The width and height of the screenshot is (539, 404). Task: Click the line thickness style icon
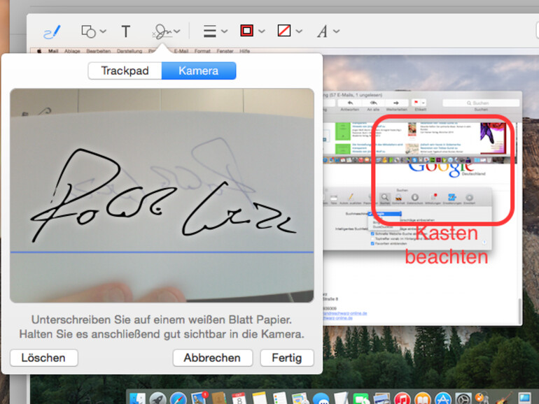(210, 31)
